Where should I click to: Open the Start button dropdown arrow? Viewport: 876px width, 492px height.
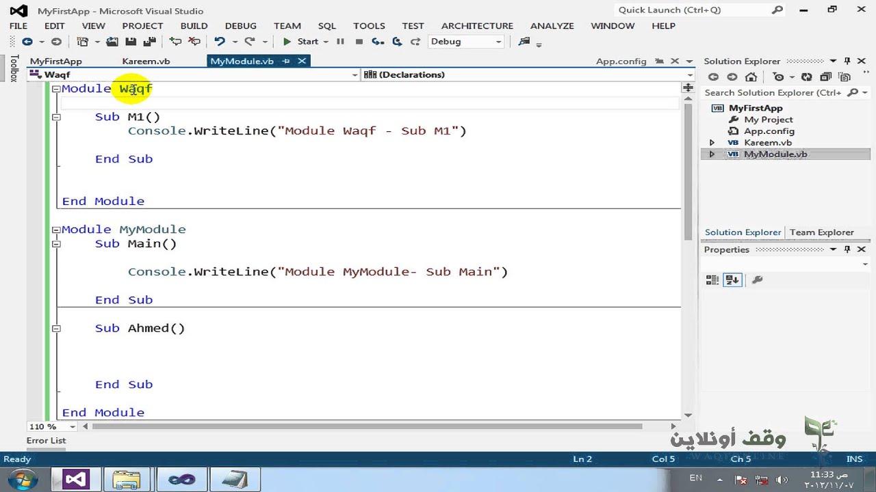point(326,42)
